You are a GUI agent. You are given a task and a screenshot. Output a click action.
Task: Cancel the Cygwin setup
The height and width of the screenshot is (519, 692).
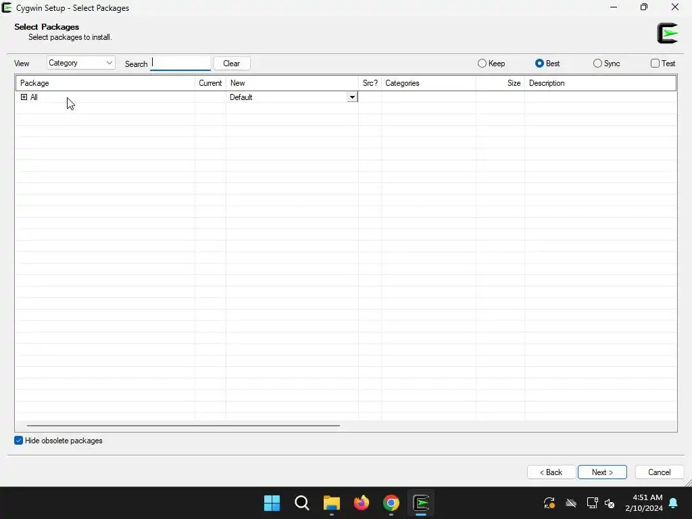pos(660,472)
